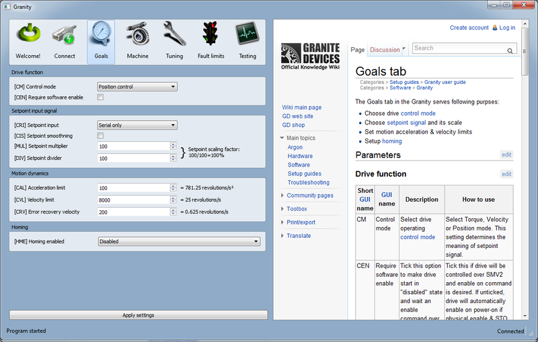Expand the Toolbox sidebar section
This screenshot has height=342, width=538.
click(x=296, y=209)
